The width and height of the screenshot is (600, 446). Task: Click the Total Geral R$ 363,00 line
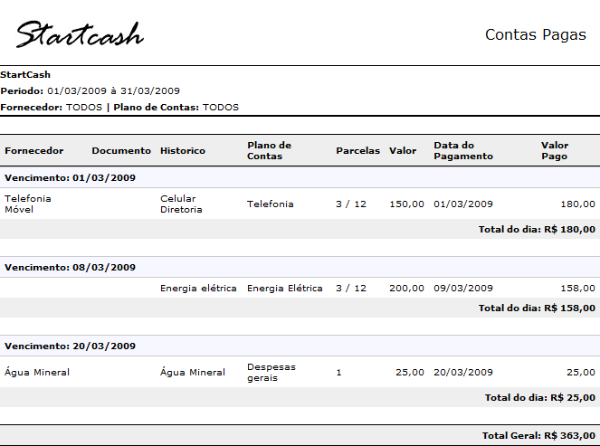coord(538,435)
